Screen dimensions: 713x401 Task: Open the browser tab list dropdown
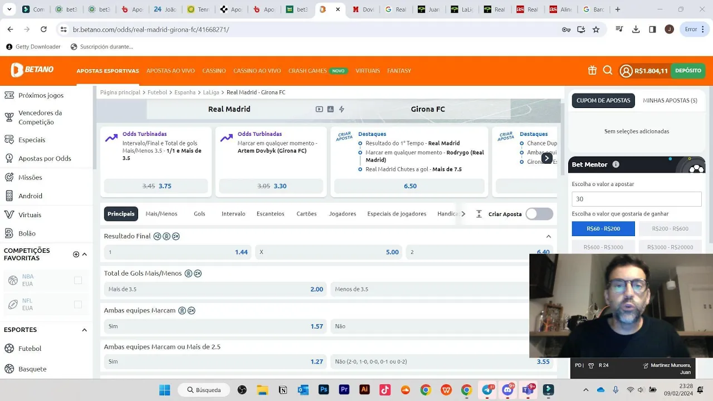tap(9, 9)
